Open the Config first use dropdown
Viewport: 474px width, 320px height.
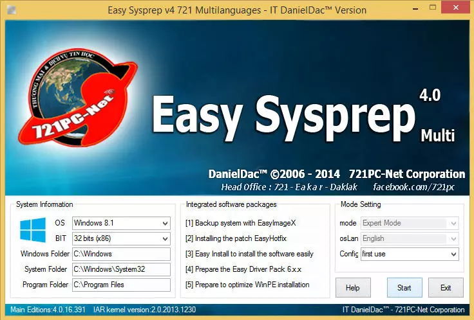pos(410,254)
